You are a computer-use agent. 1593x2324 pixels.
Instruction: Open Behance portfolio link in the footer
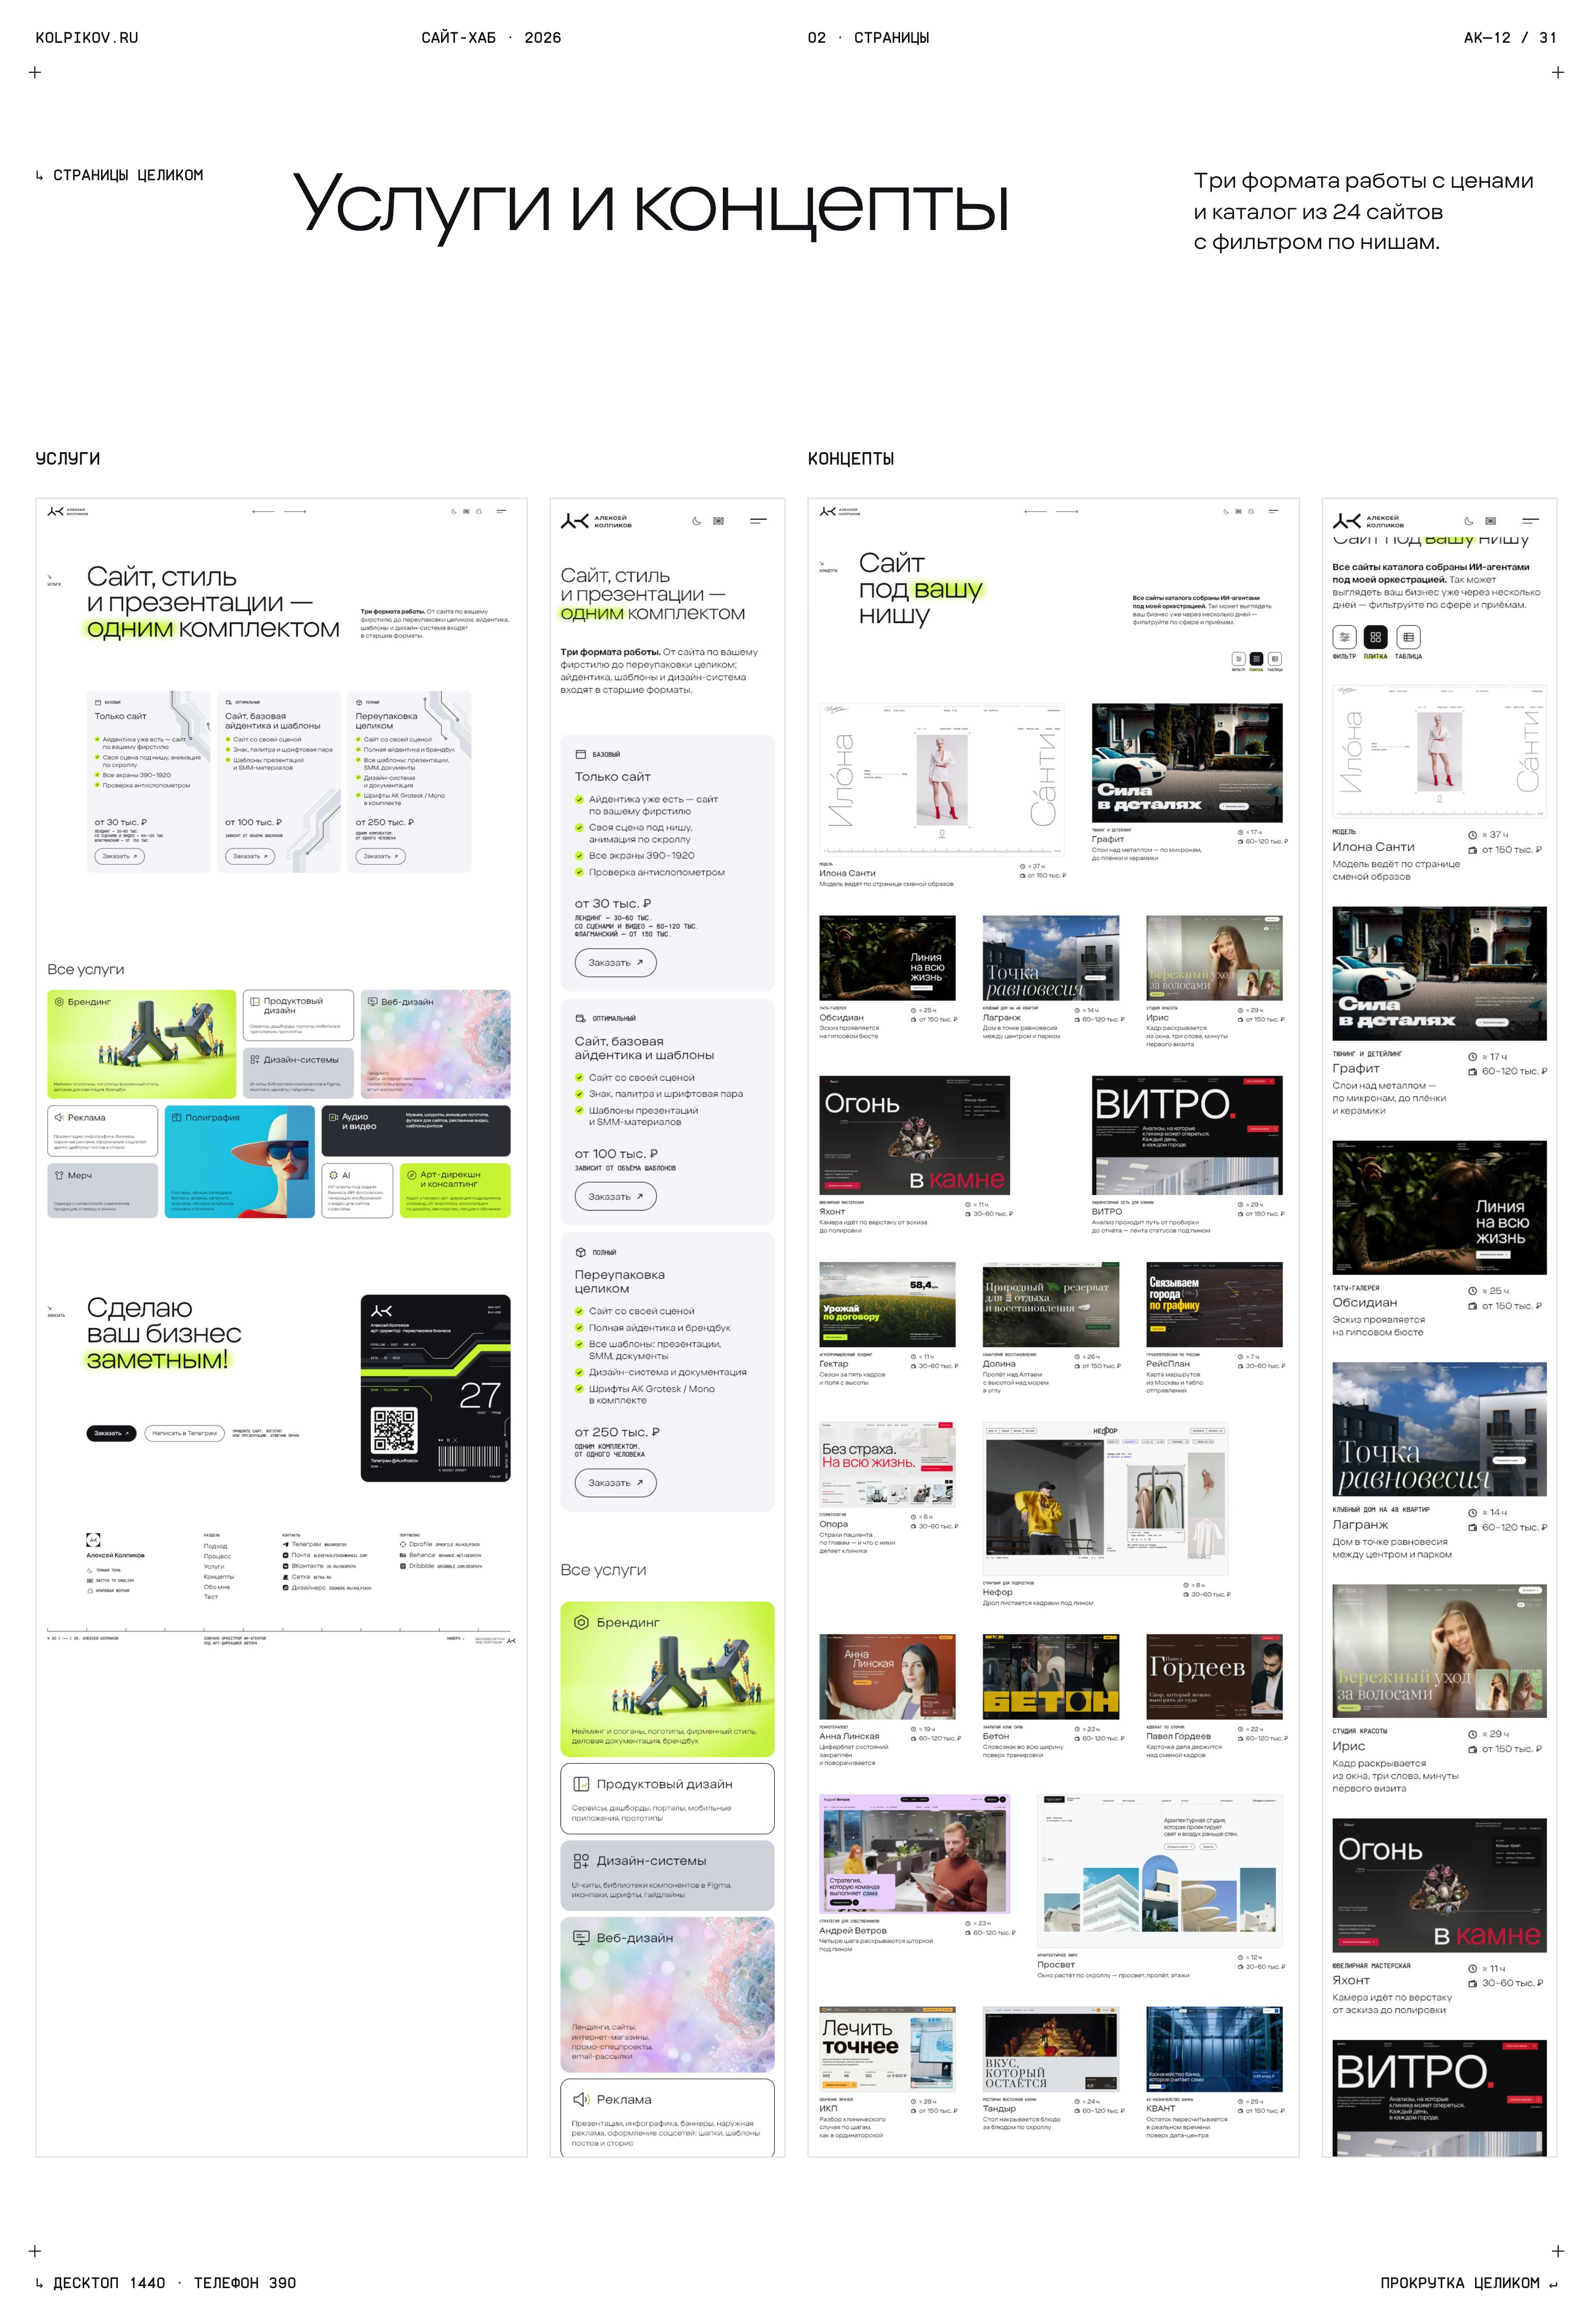440,1555
